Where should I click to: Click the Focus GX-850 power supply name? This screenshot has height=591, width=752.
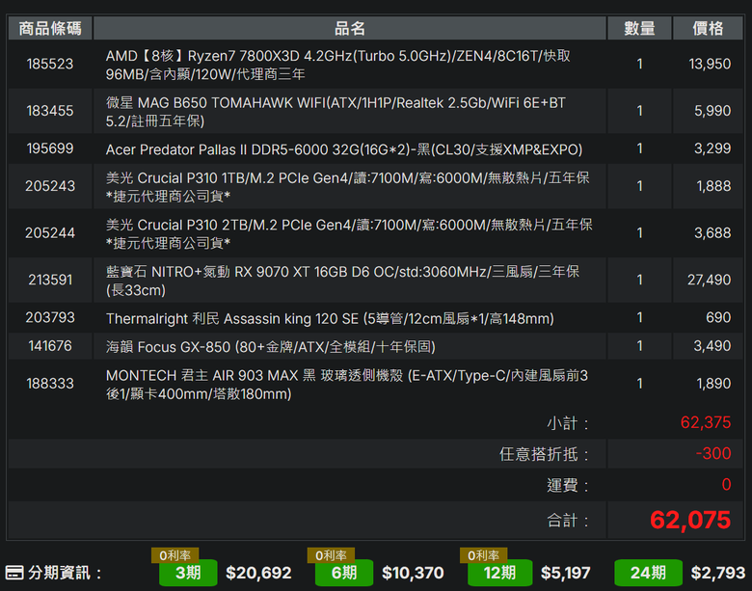[x=271, y=346]
